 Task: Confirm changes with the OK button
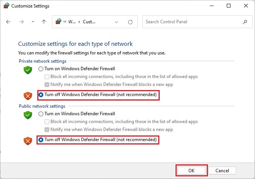191,171
